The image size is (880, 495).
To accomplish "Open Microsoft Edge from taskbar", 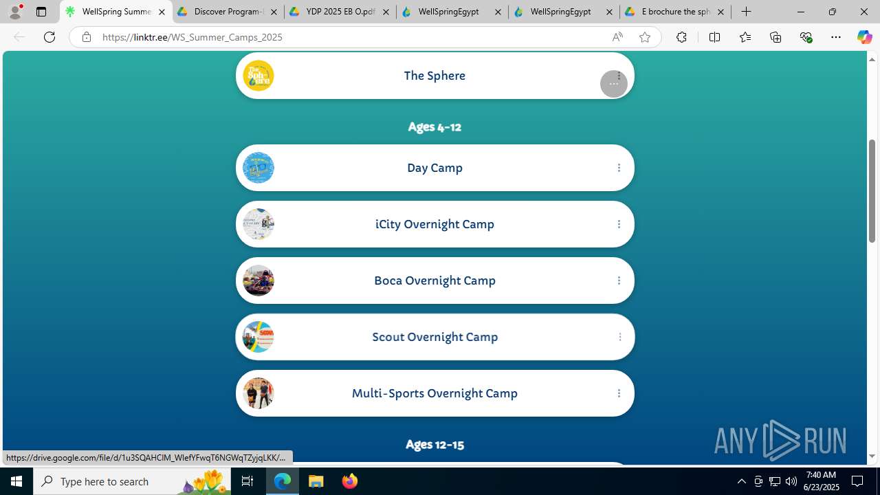I will click(x=283, y=481).
